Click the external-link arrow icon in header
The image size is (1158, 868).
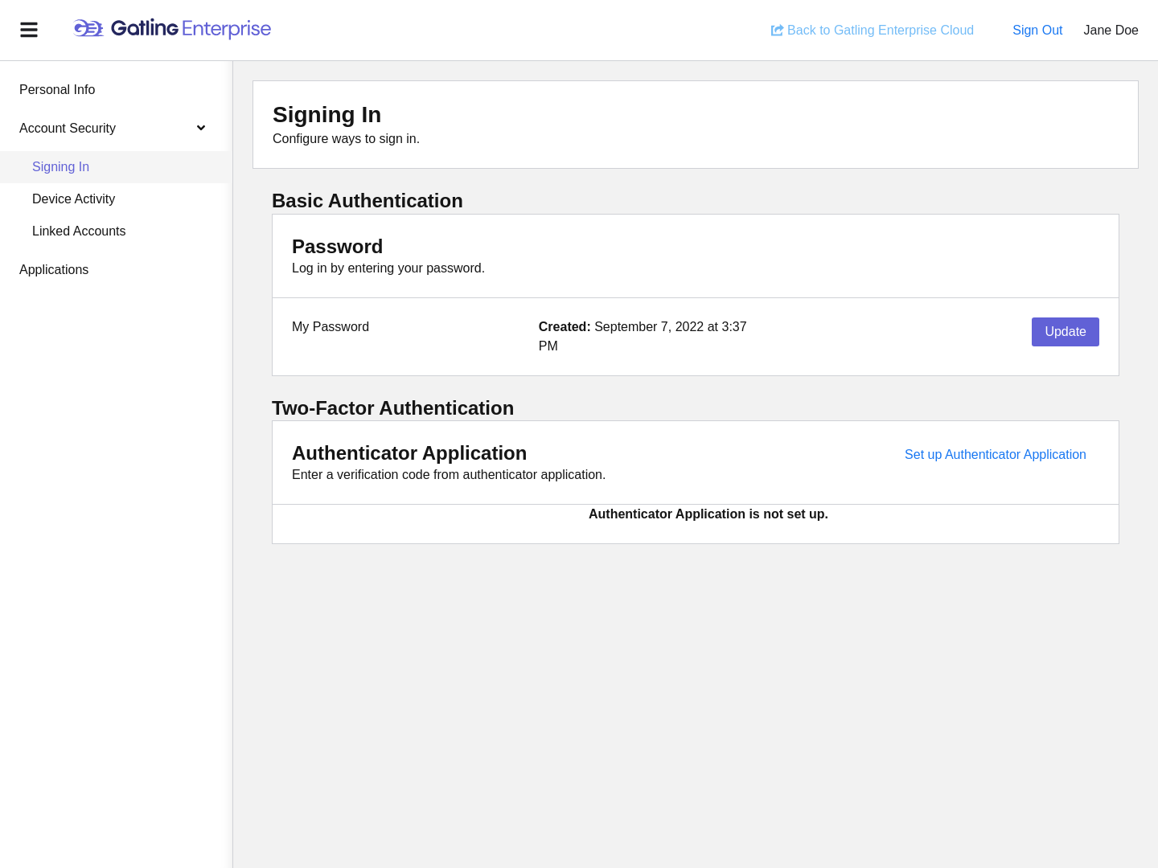pos(777,31)
